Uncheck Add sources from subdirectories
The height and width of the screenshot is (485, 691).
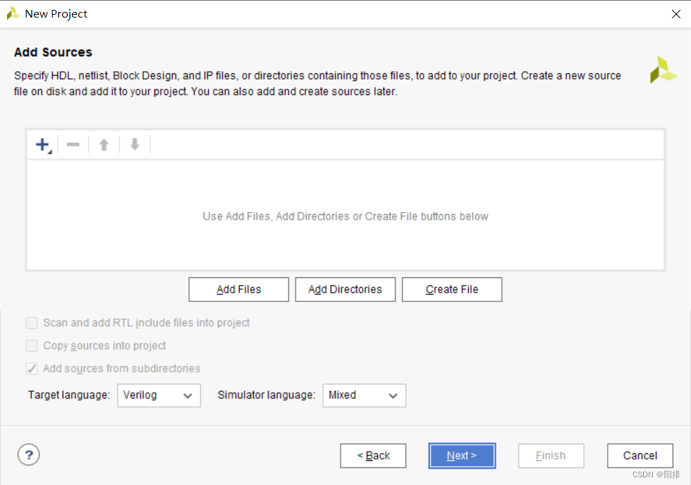(x=32, y=369)
